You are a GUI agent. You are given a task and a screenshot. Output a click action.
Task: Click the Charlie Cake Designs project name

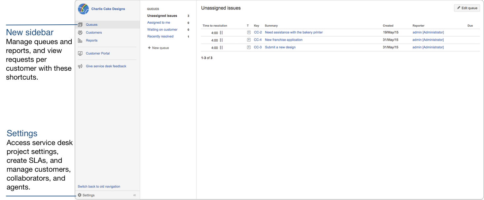pos(108,9)
